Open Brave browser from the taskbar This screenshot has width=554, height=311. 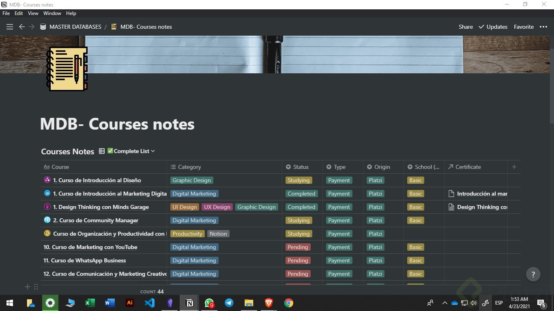(269, 303)
